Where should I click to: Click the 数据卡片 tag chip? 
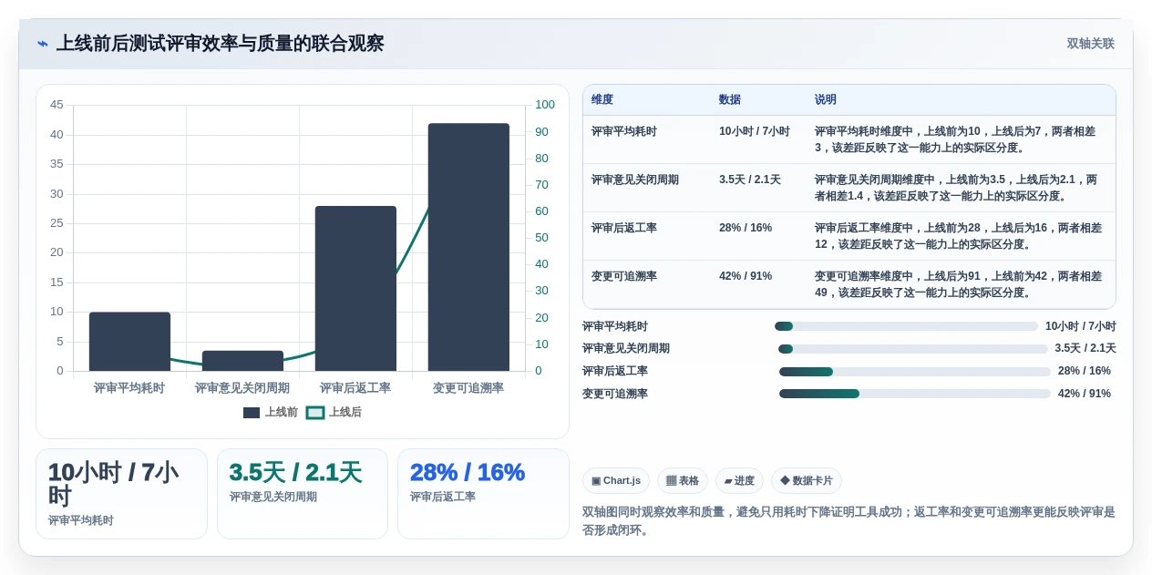(807, 481)
